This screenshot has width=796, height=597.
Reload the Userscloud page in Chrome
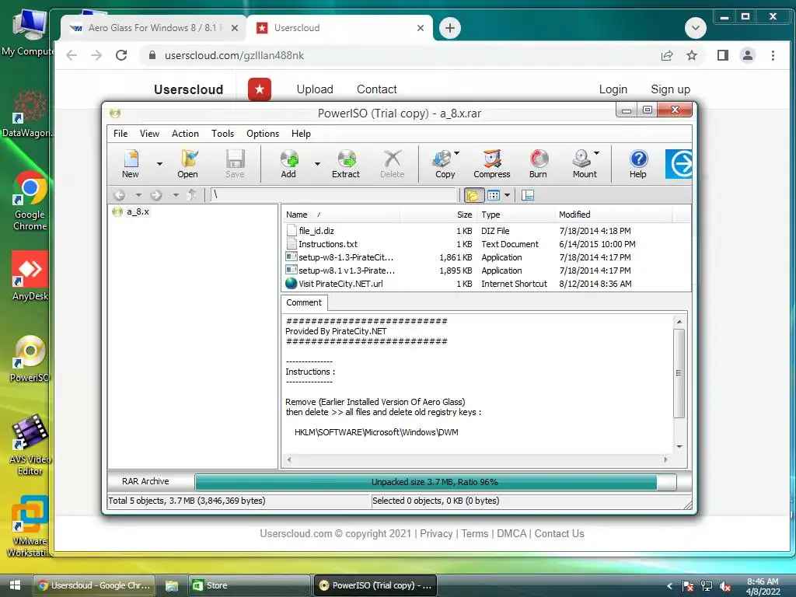point(121,55)
